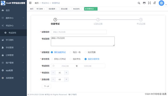Focus the 试卷名称 input field
168x96 pixels.
79,32
